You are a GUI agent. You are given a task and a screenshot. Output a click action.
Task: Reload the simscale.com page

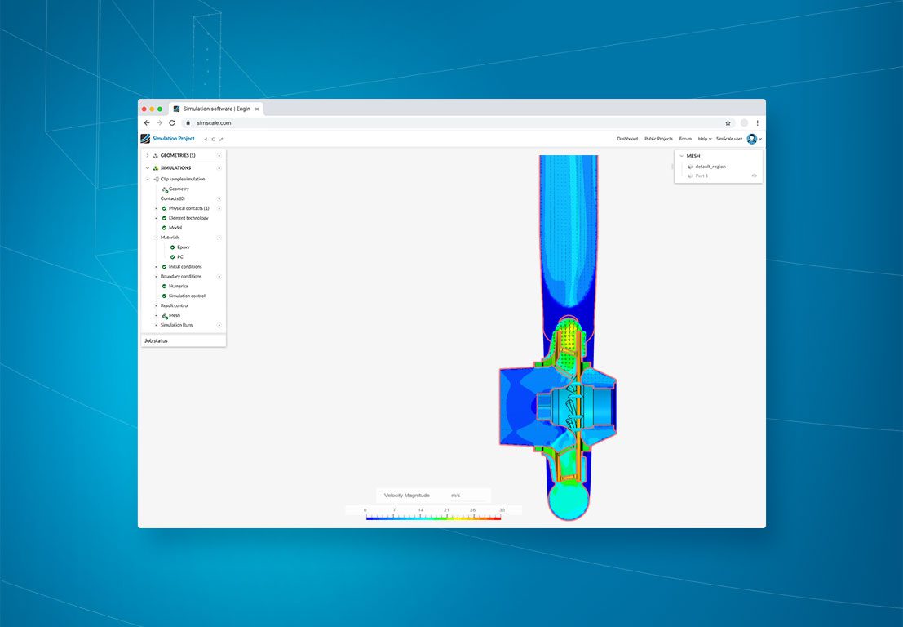[171, 122]
